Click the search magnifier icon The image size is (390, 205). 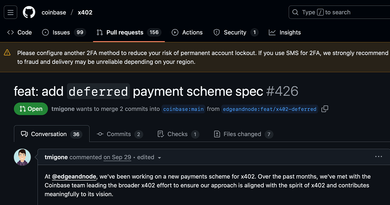pos(295,12)
